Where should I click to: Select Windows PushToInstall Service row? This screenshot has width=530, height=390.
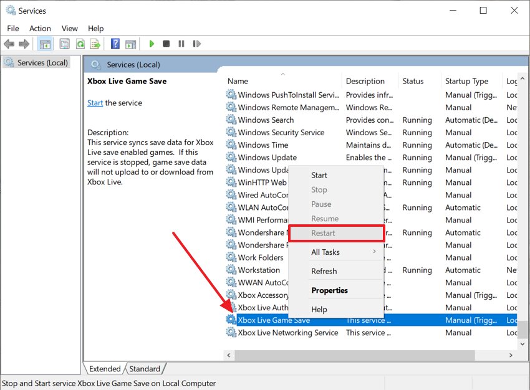coord(371,95)
